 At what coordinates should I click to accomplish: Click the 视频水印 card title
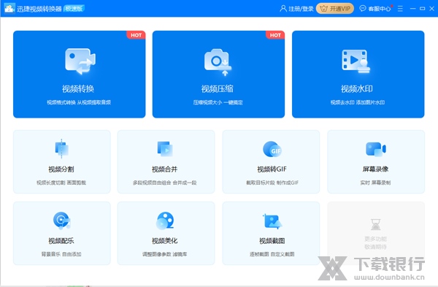click(x=357, y=89)
